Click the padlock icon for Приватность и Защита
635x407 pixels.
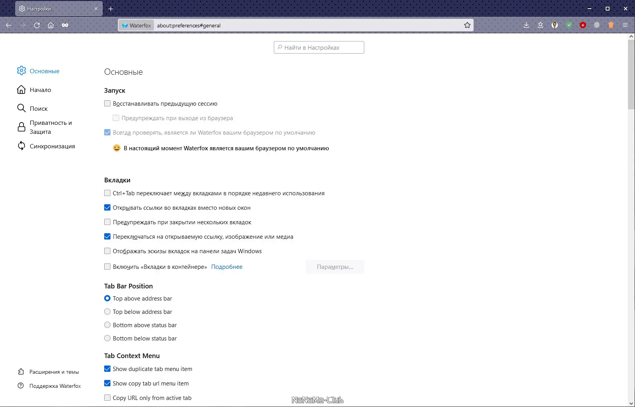click(x=22, y=127)
